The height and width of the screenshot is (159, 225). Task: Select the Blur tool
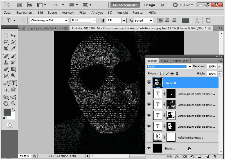(x=6, y=75)
